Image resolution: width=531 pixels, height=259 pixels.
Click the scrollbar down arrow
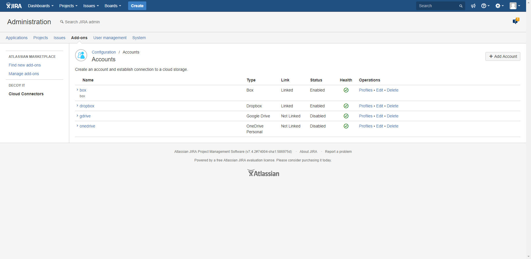point(528,256)
